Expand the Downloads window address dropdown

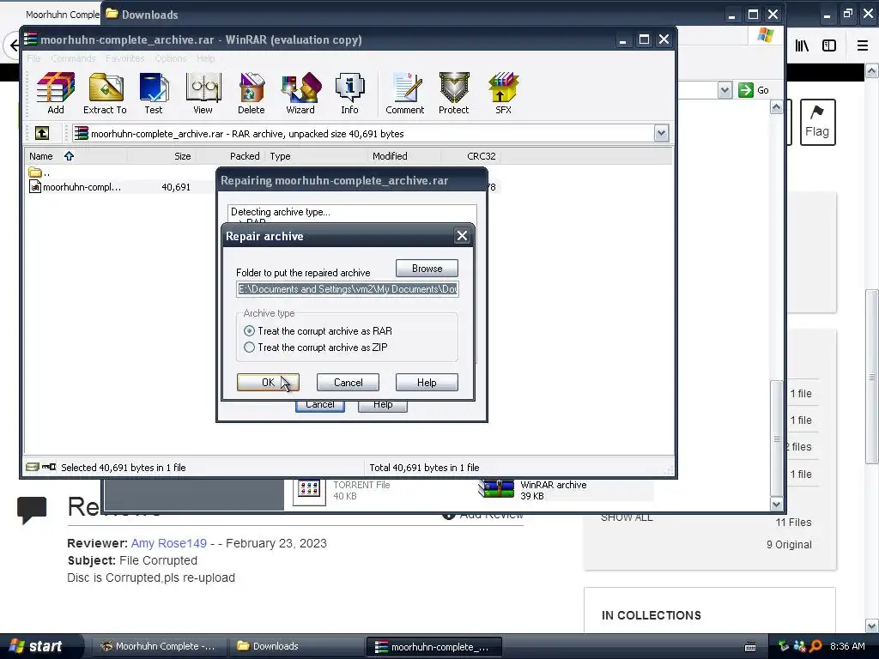(x=724, y=90)
